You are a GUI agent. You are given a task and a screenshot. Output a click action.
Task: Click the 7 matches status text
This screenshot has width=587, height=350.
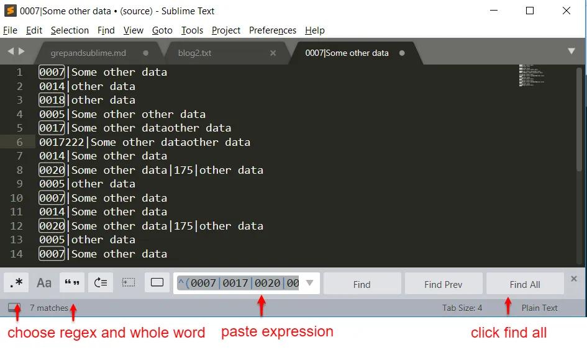(49, 308)
